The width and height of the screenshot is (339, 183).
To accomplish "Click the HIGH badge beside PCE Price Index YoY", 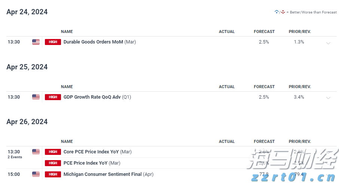I will [53, 163].
